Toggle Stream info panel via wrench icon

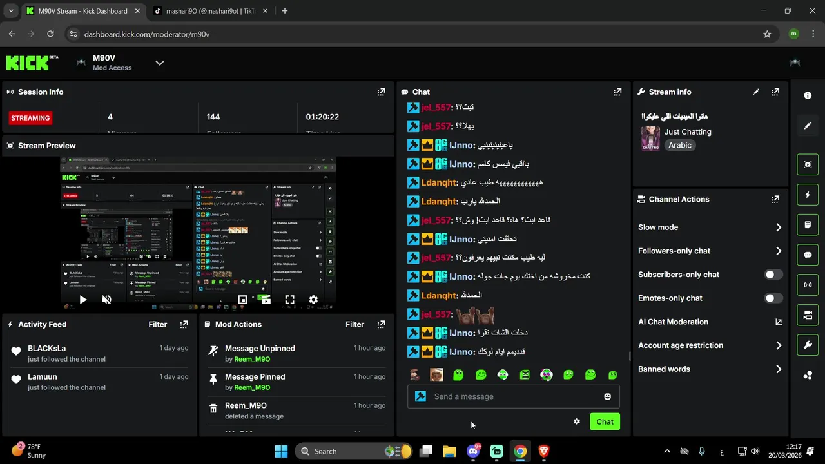[808, 345]
